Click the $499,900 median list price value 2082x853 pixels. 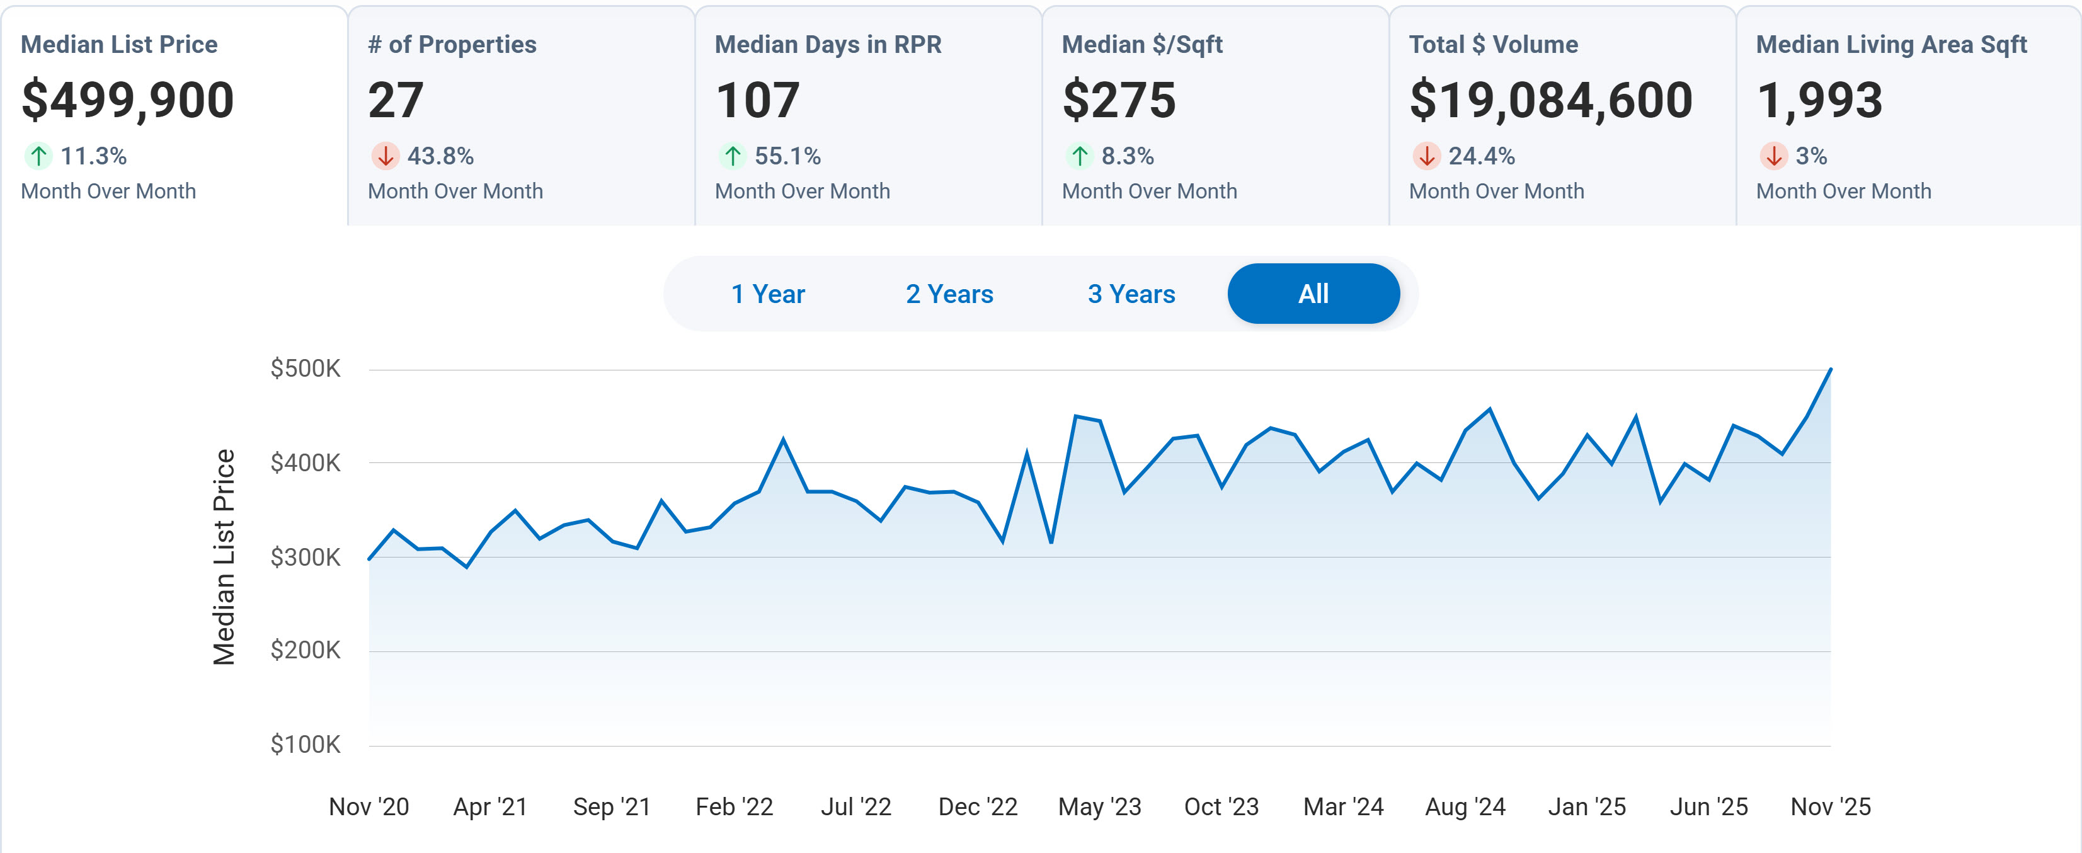pyautogui.click(x=128, y=100)
